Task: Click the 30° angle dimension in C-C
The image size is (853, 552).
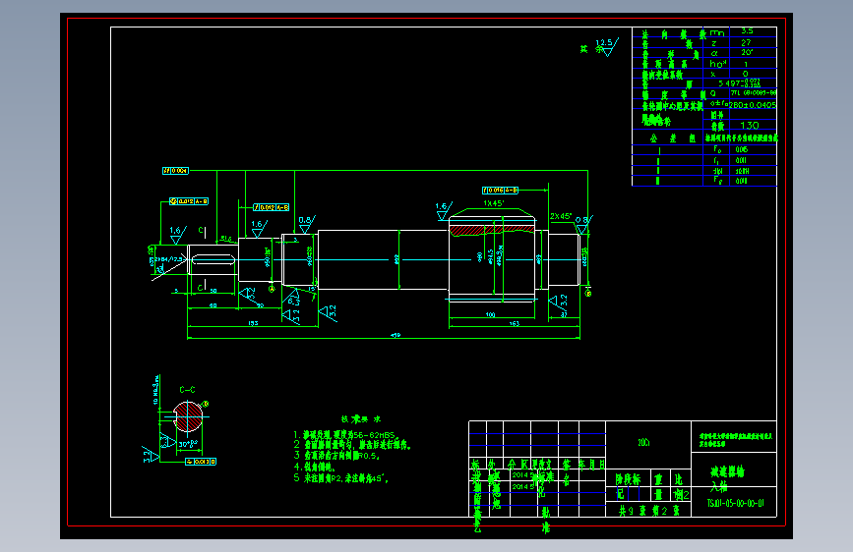Action: pos(188,444)
